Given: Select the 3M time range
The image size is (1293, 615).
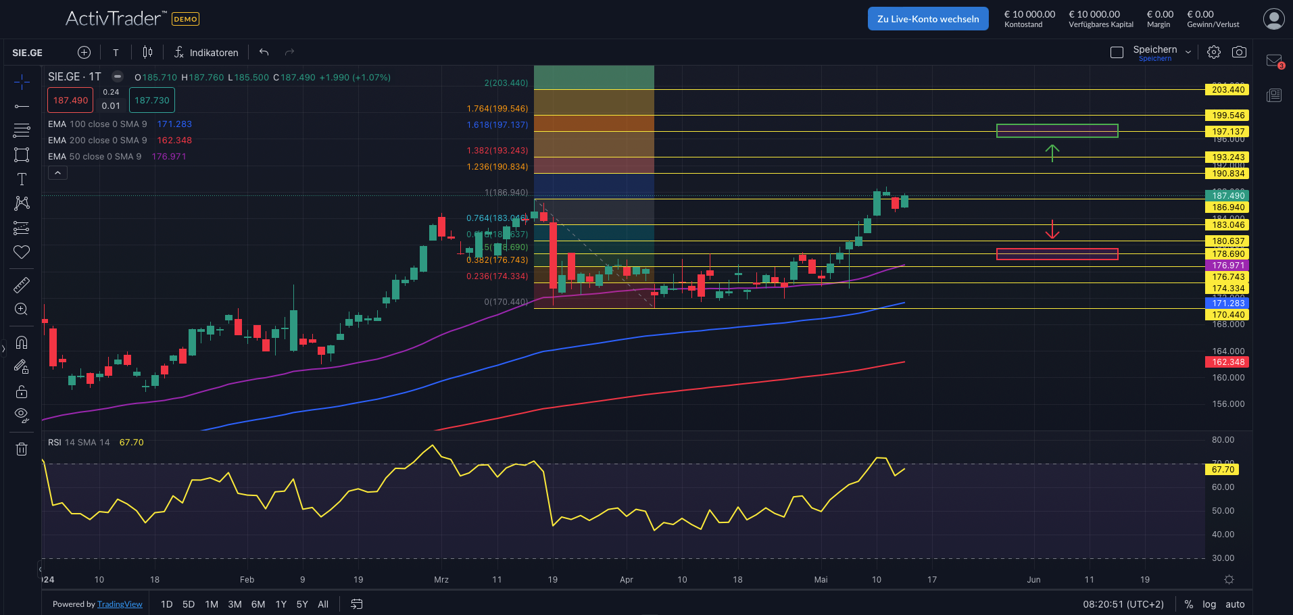Looking at the screenshot, I should tap(235, 604).
